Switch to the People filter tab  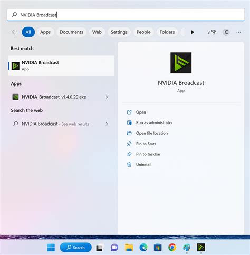click(x=143, y=32)
